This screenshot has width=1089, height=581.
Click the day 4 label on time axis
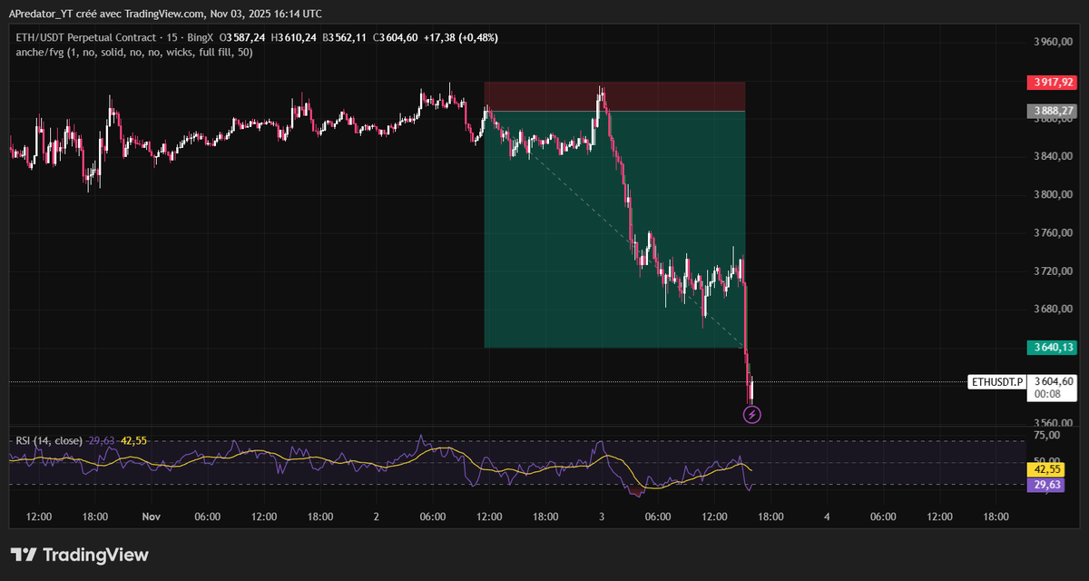pyautogui.click(x=827, y=516)
